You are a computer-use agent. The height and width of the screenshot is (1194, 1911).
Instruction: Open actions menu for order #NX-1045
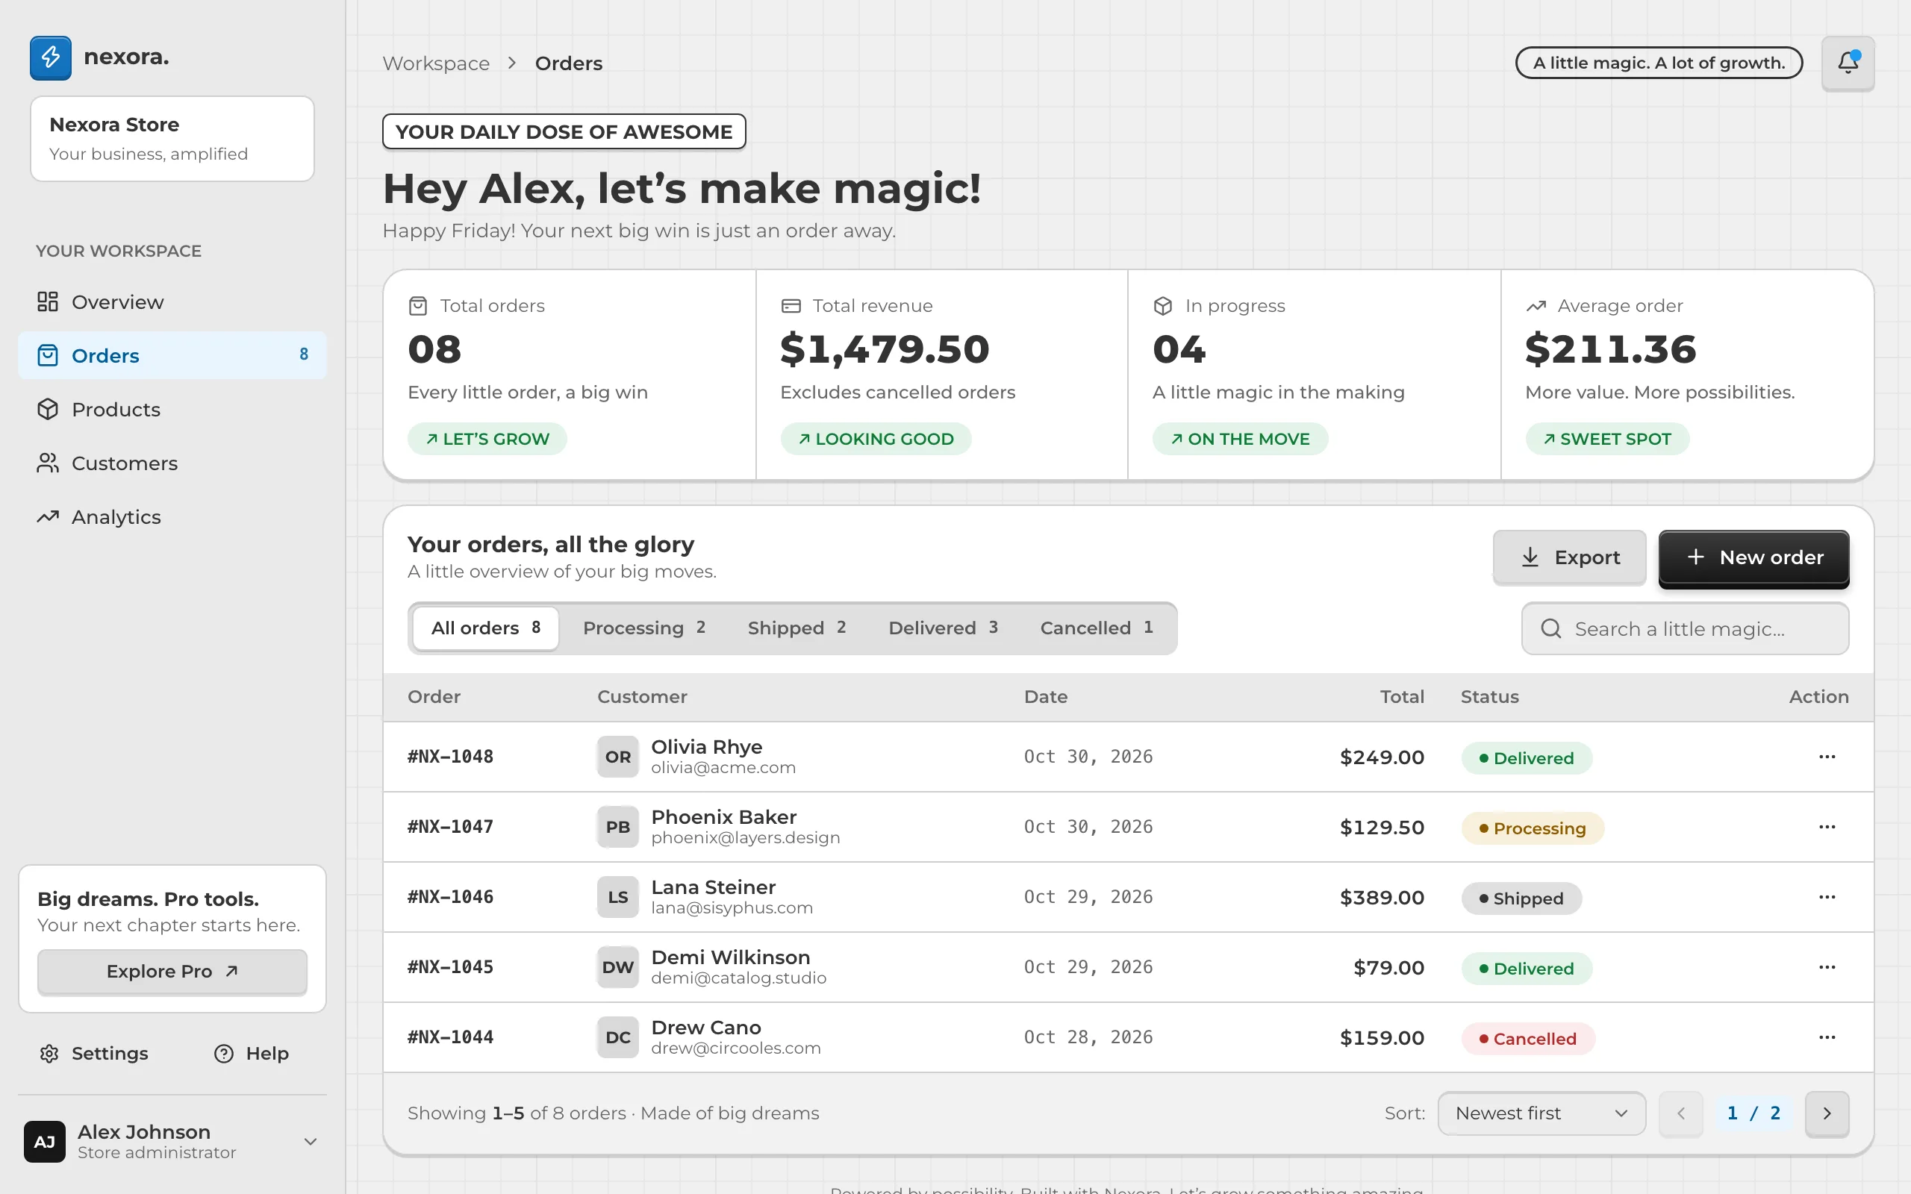(x=1827, y=967)
